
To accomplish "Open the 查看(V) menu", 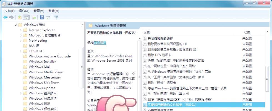I will (x=39, y=11).
